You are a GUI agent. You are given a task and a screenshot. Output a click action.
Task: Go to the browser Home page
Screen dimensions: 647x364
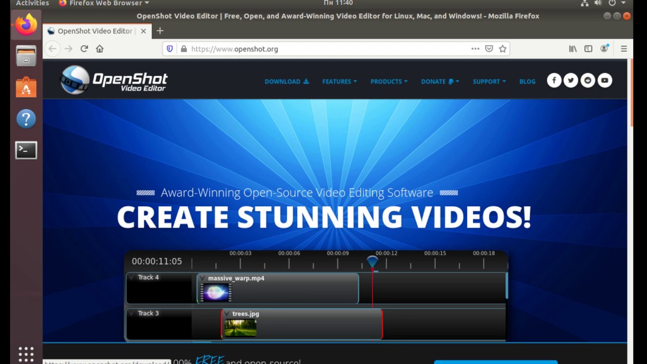click(x=100, y=49)
